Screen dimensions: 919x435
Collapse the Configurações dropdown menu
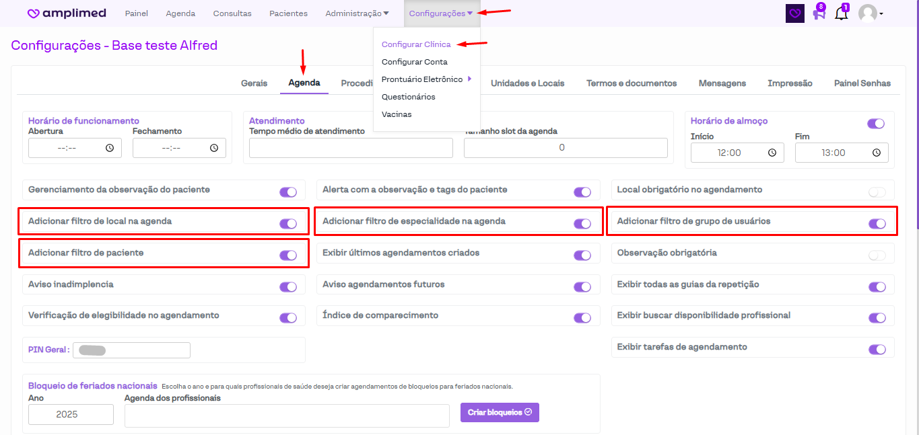click(441, 13)
